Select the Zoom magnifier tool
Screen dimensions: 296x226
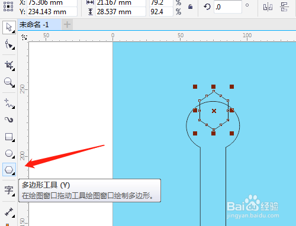click(9, 82)
